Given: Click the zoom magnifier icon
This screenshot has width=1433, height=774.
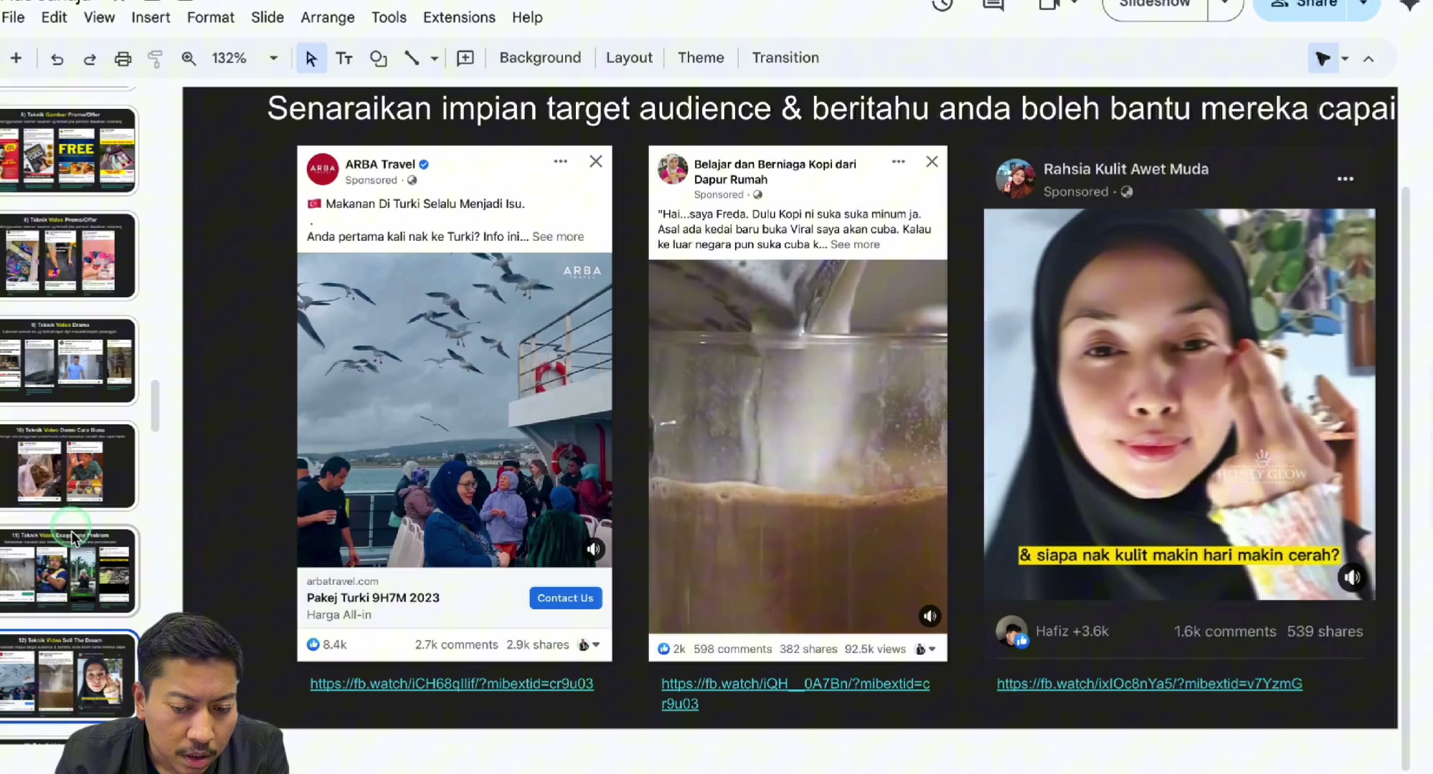Looking at the screenshot, I should (x=189, y=59).
